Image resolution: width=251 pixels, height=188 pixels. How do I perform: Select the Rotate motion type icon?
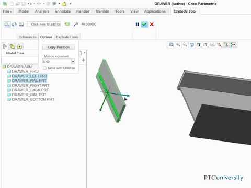pos(14,24)
